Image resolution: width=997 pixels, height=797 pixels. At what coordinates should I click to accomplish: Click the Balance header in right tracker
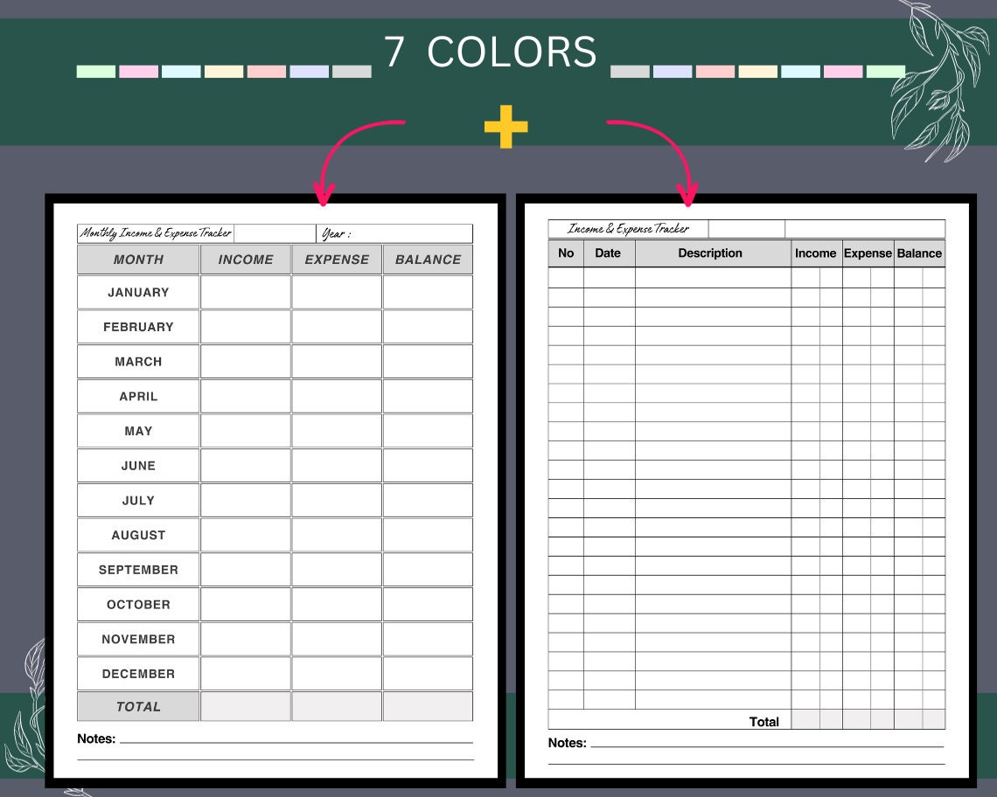click(x=919, y=253)
